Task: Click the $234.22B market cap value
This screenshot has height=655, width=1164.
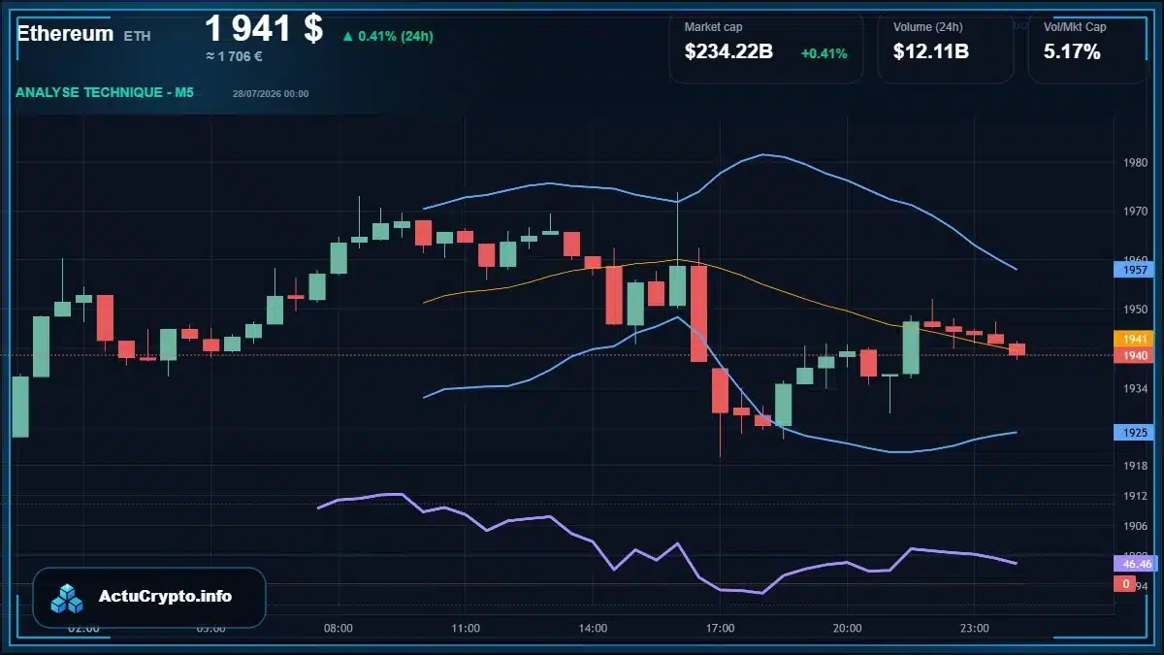Action: [728, 52]
